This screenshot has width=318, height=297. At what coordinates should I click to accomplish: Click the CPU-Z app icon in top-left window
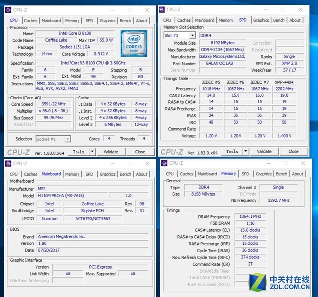click(x=8, y=10)
